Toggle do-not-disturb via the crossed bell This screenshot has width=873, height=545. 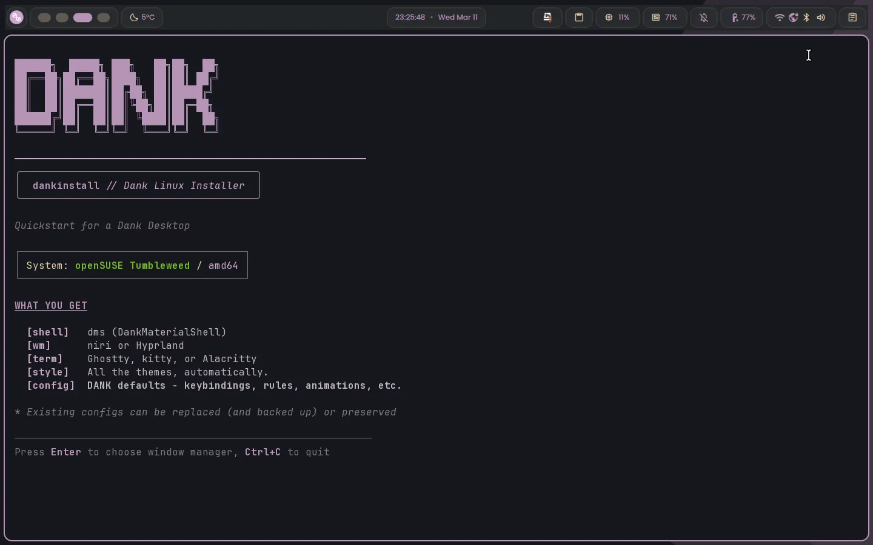(704, 18)
